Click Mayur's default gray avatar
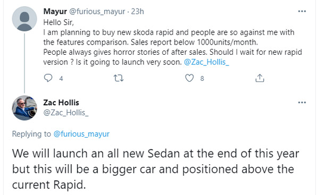319x195 pixels. tap(24, 19)
